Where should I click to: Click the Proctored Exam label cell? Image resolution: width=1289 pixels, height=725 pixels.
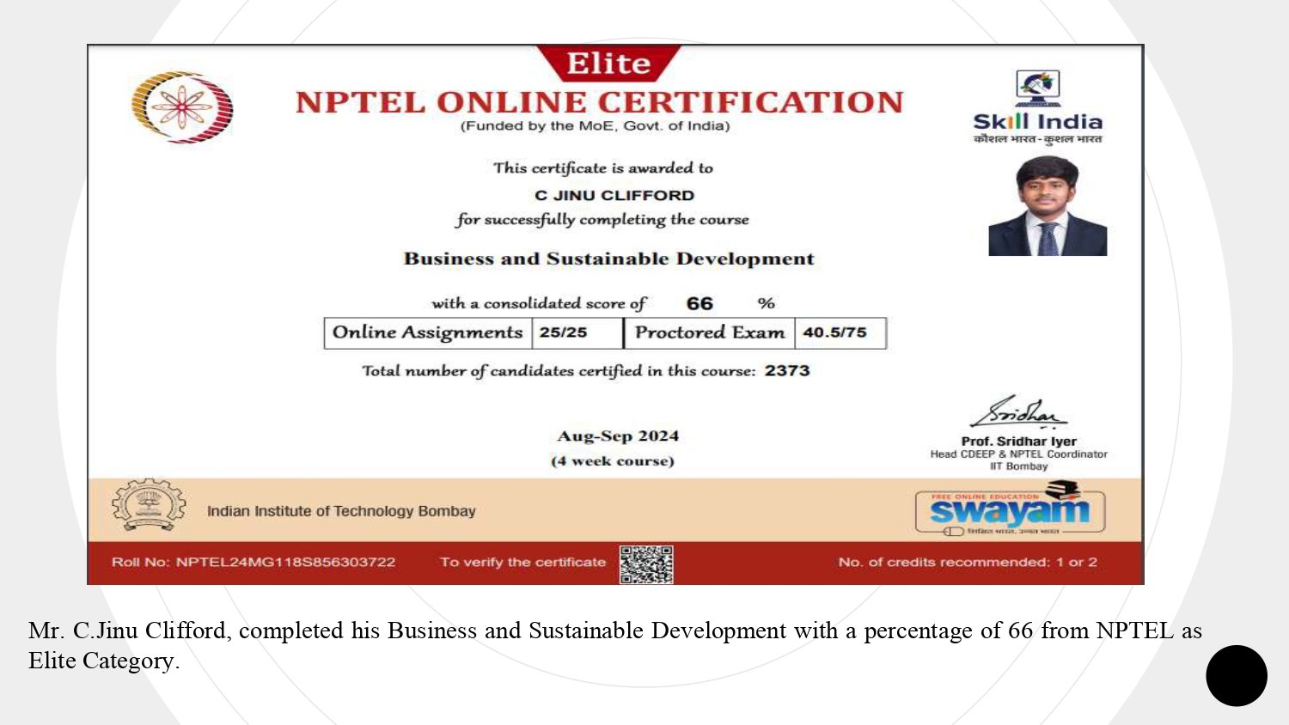tap(710, 332)
